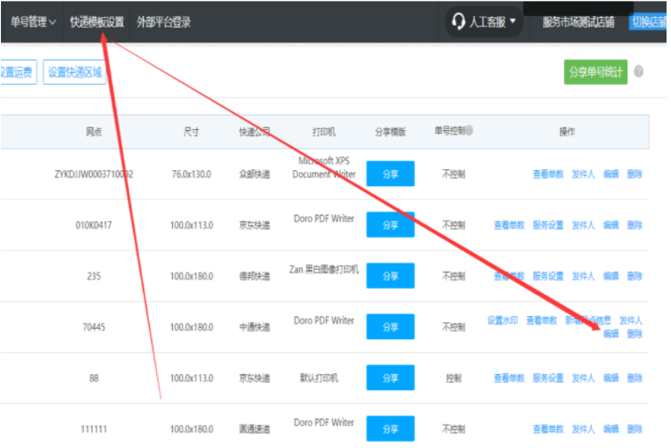
Task: Click 删除 in the 众邮快递 row
Action: (x=634, y=174)
